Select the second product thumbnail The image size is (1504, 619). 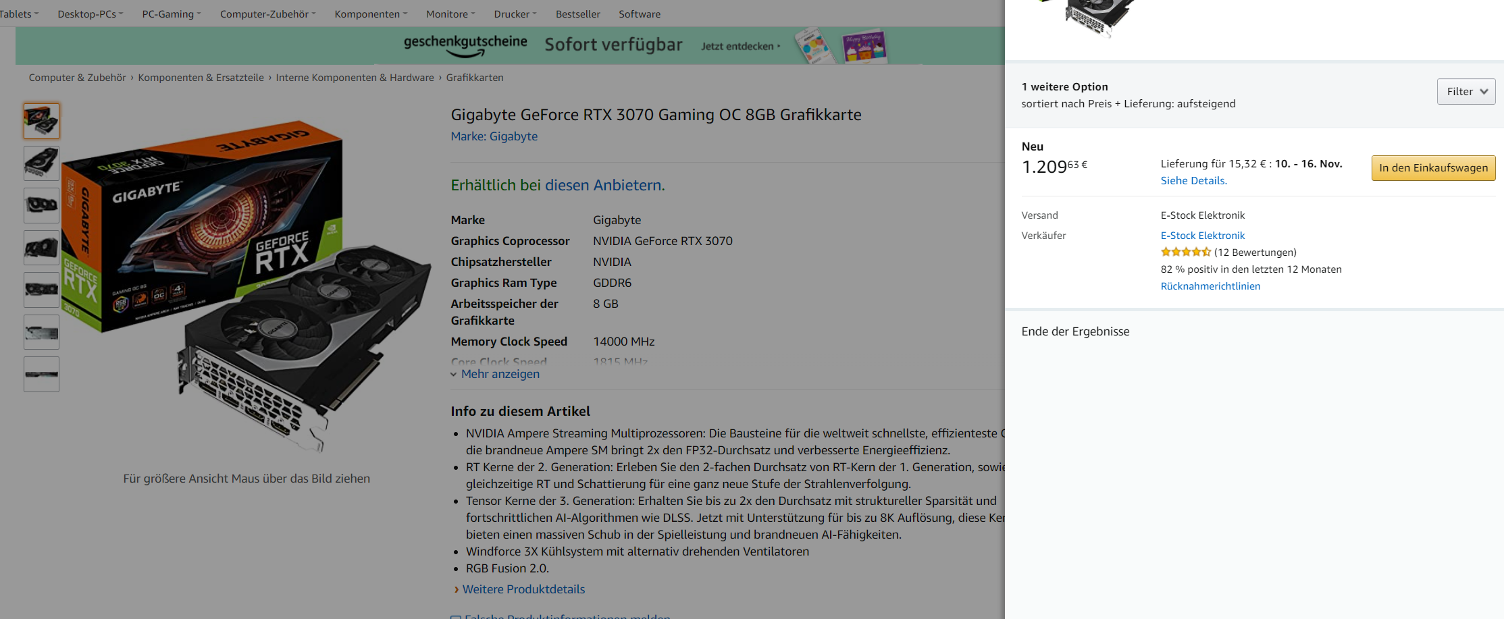coord(41,163)
